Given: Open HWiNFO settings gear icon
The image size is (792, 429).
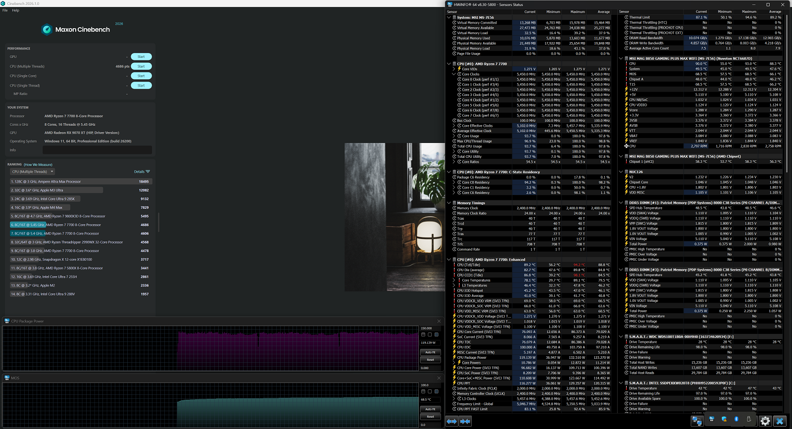Looking at the screenshot, I should [765, 421].
